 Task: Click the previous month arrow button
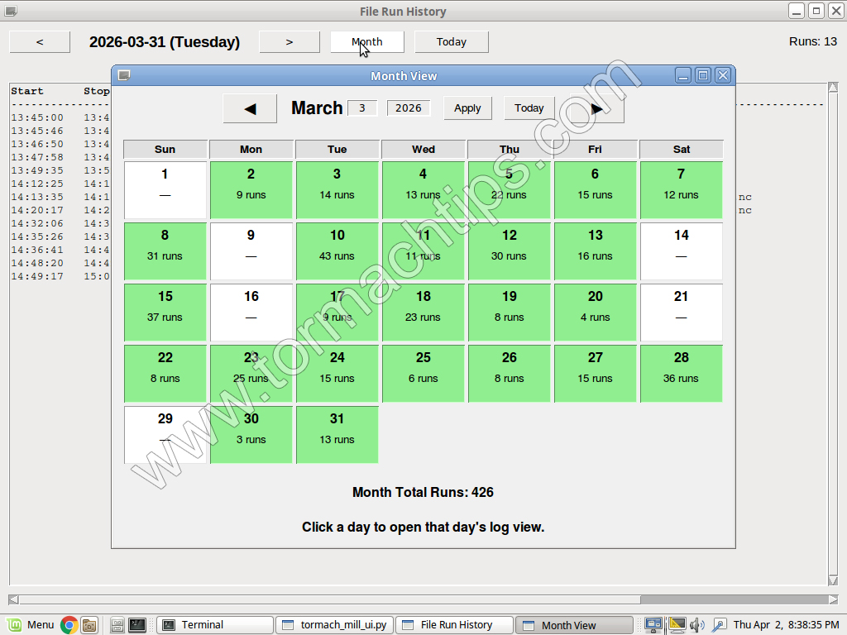click(x=250, y=108)
